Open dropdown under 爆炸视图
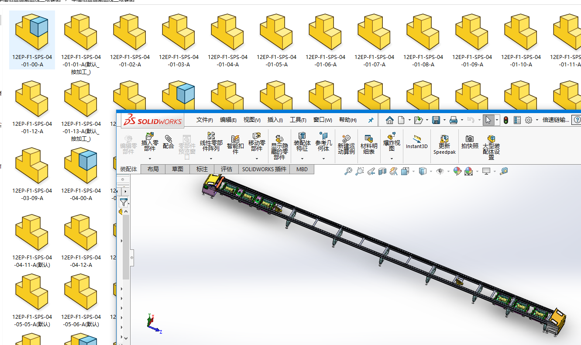Viewport: 581px width, 345px height. coord(392,159)
